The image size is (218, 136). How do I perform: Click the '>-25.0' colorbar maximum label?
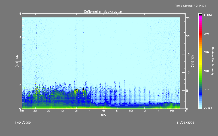click(208, 15)
